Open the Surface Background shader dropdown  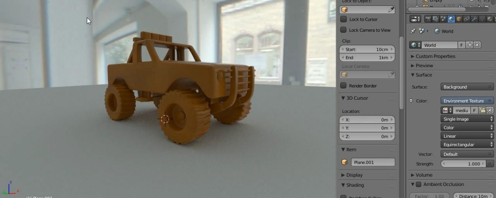(x=467, y=87)
